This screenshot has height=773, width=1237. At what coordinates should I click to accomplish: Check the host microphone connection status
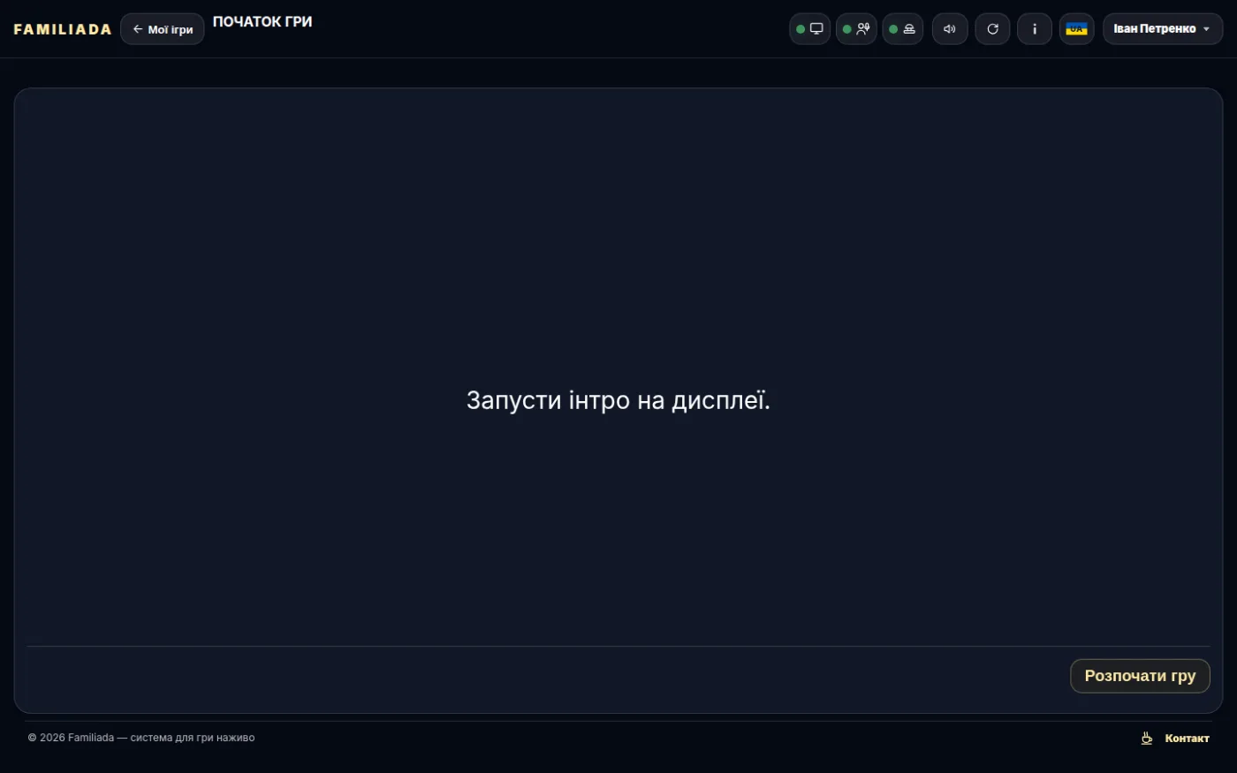click(x=856, y=29)
